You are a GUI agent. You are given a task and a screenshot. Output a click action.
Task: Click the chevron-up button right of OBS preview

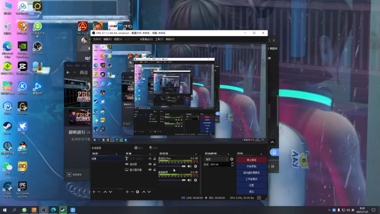[272, 142]
